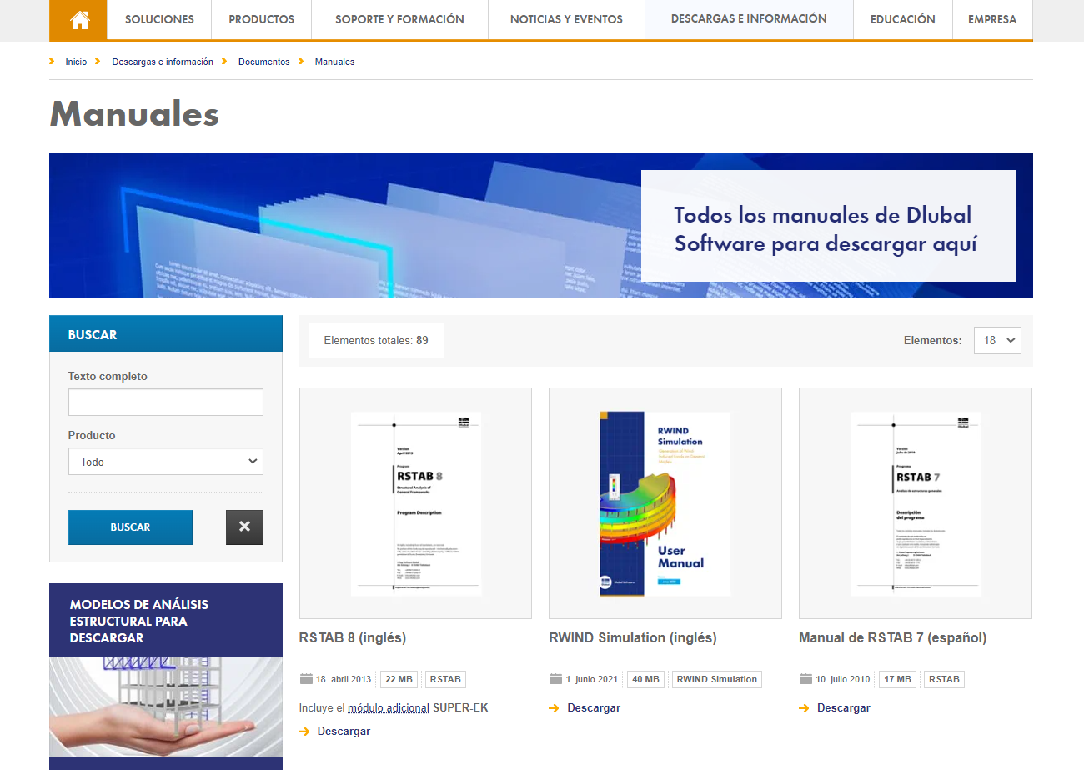Screen dimensions: 1084x770
Task: Click the orange arrow icon next to RWIND Descargar
Action: coord(553,707)
